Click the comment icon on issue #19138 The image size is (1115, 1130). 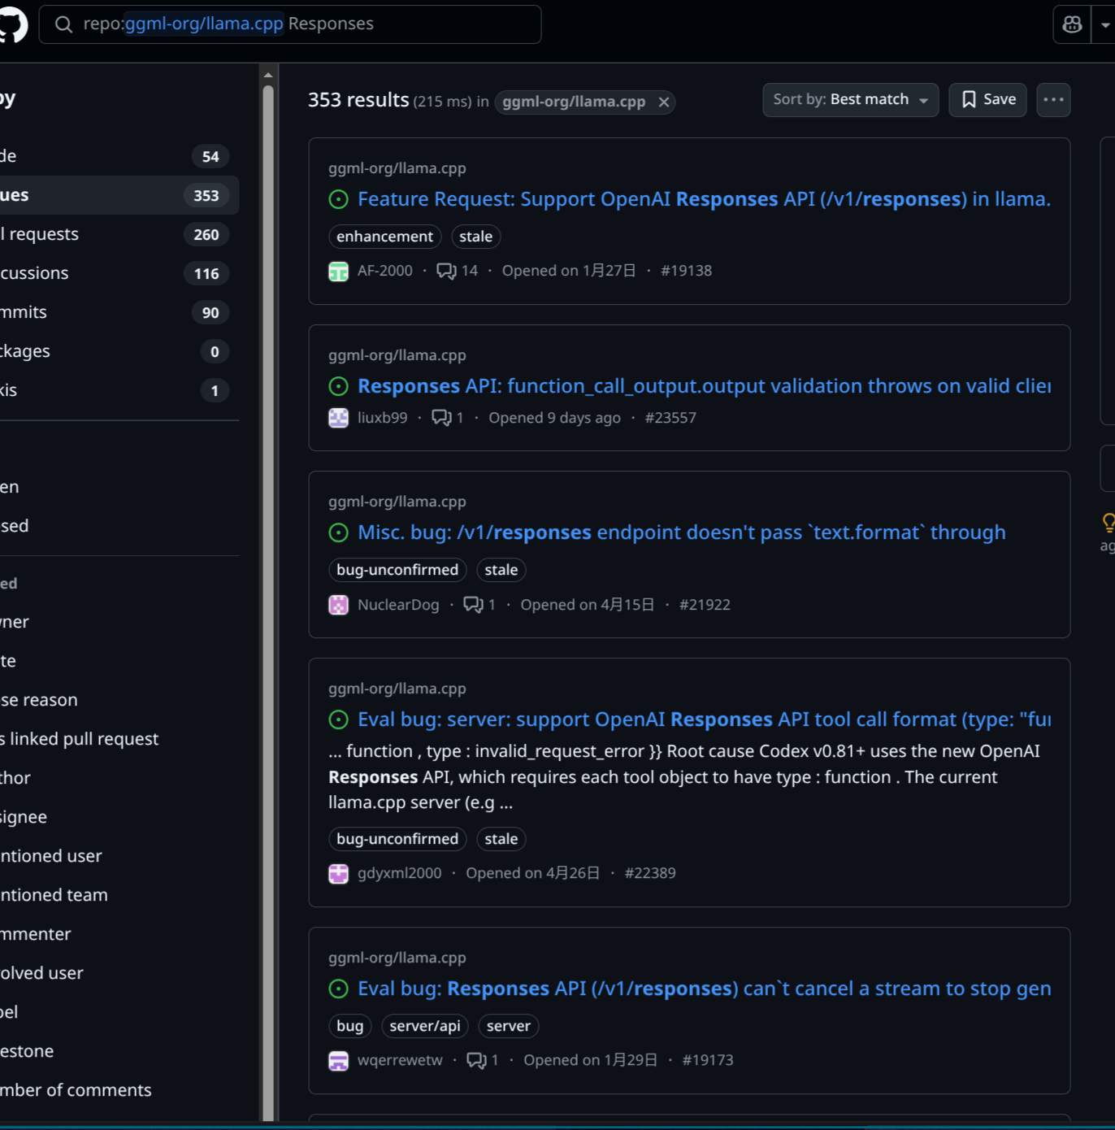[446, 271]
